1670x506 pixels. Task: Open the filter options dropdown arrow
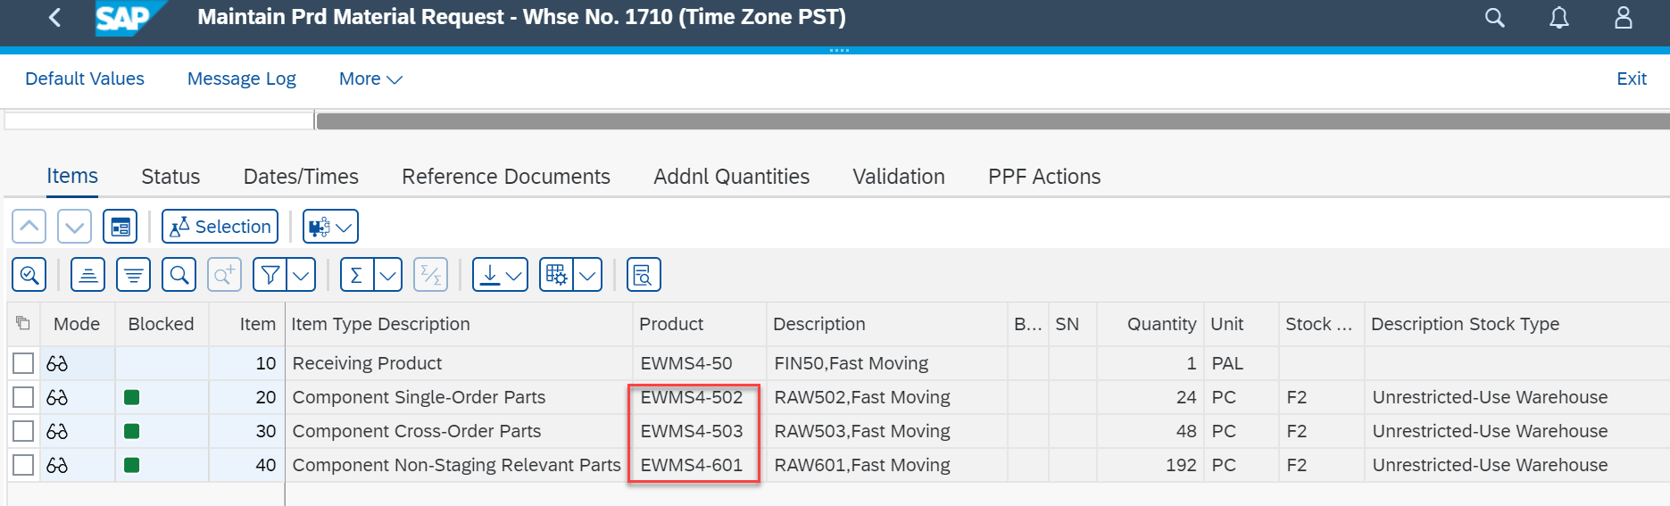point(302,275)
